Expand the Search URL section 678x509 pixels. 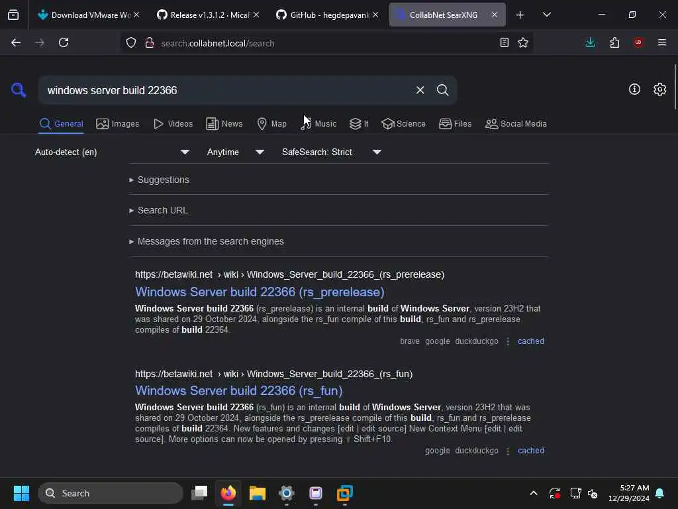coord(158,210)
